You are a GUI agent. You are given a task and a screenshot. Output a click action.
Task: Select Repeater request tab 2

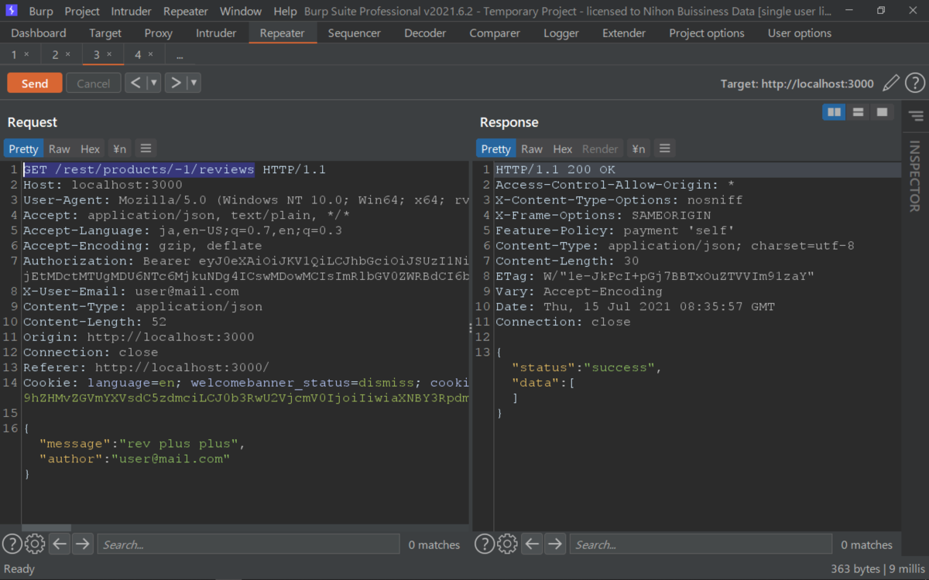[x=55, y=55]
